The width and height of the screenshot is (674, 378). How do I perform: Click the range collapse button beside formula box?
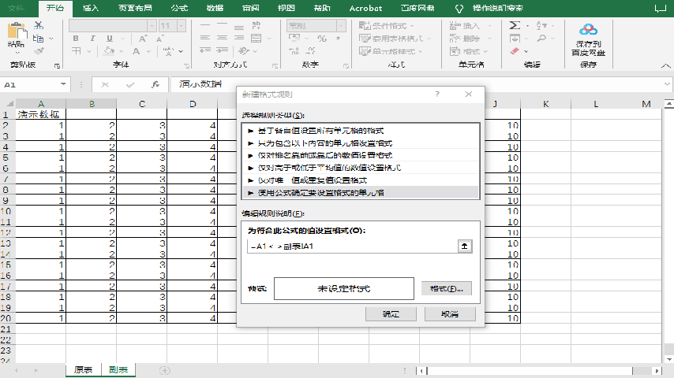[464, 246]
